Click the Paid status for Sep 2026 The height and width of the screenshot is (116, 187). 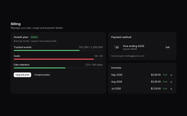click(x=165, y=75)
